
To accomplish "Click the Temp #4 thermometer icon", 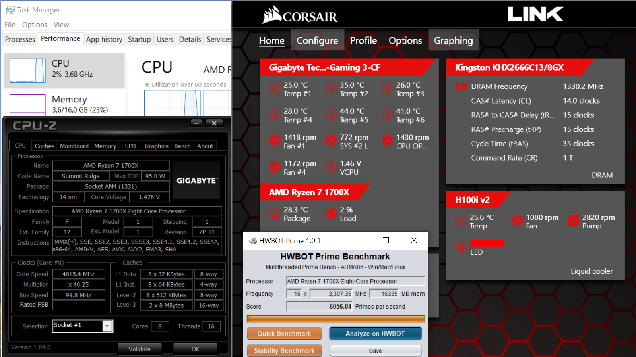I will coord(275,115).
